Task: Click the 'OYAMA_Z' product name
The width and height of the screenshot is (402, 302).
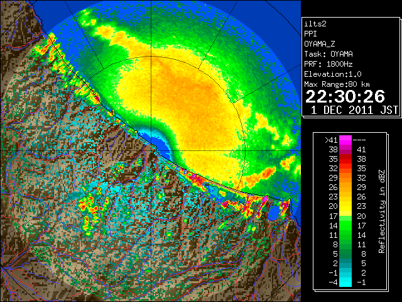Action: coord(320,44)
